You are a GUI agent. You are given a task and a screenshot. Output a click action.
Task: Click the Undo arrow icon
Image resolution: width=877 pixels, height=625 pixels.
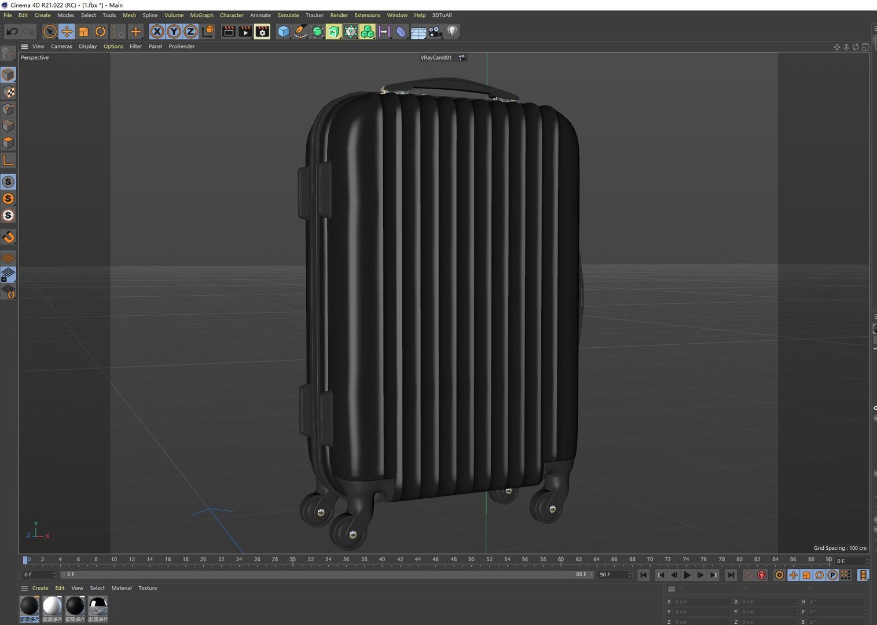[12, 32]
